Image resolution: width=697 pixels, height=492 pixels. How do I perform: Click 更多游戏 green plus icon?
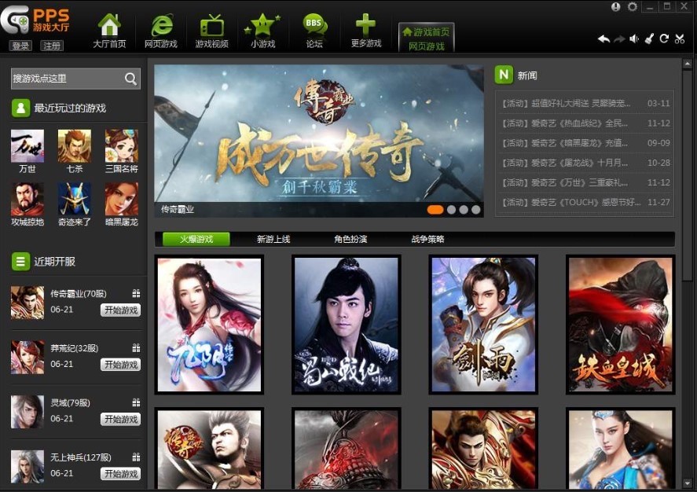click(x=366, y=30)
